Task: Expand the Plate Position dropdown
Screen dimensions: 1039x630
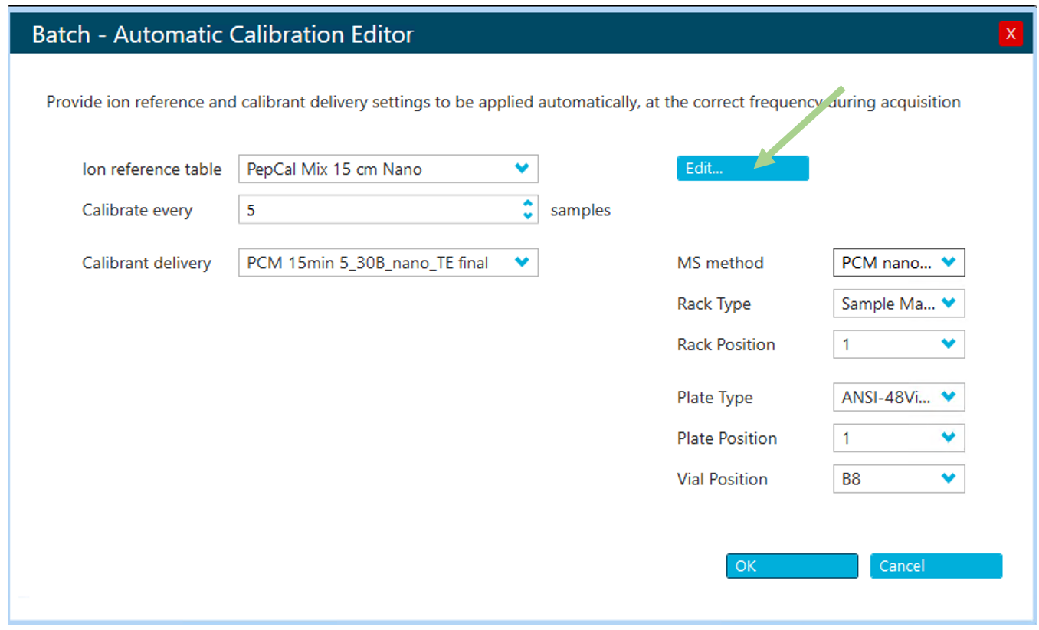Action: coord(898,438)
